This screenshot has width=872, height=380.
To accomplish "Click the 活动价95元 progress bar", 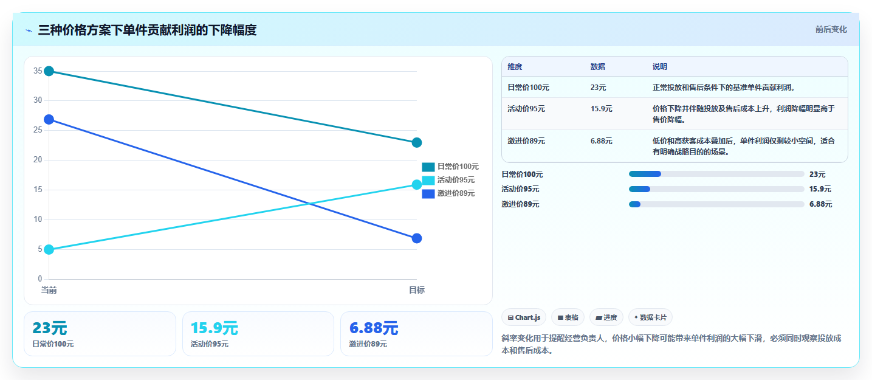I will click(716, 189).
